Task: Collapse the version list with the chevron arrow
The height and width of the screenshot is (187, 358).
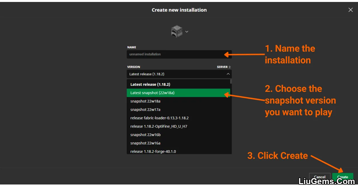Action: (x=228, y=74)
